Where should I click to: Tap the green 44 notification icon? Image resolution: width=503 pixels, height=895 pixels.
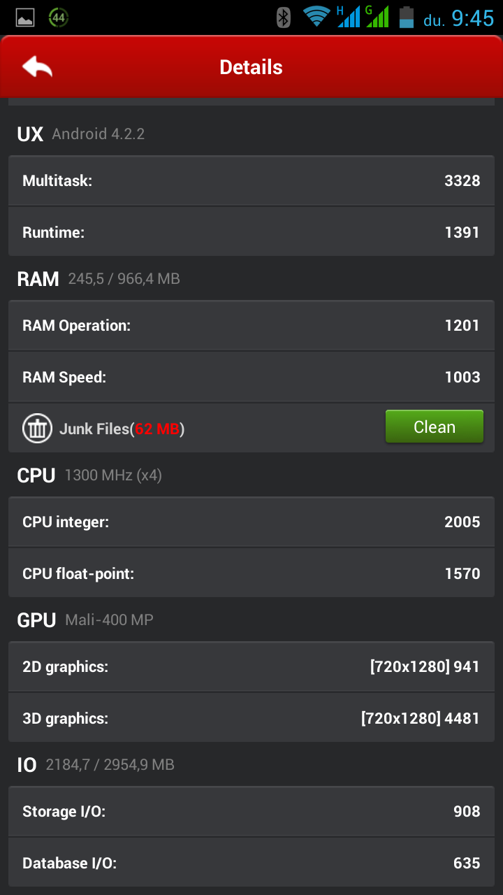pos(59,18)
